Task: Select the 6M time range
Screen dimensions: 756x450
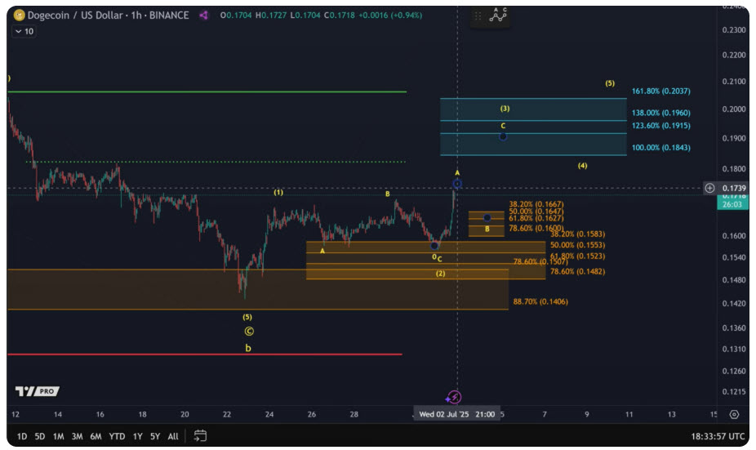Action: 96,436
